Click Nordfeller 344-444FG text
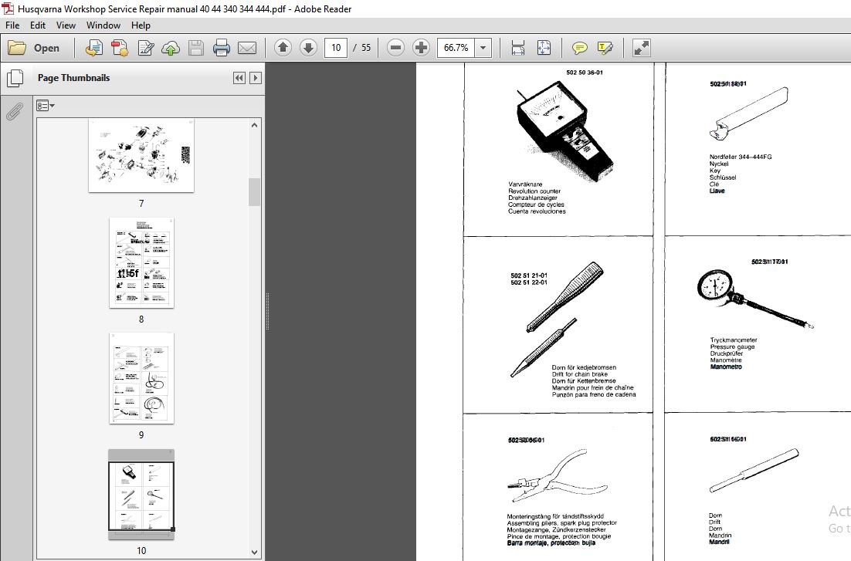 point(741,157)
